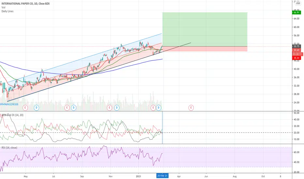Click the green 66.91 target price label
The height and width of the screenshot is (179, 304).
click(296, 13)
